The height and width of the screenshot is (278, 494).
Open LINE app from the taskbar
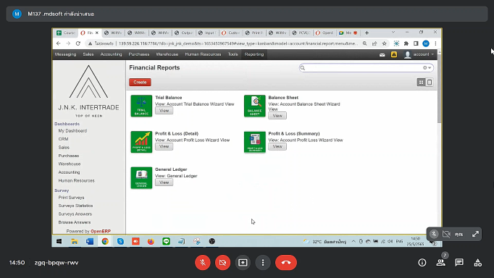coord(167,242)
